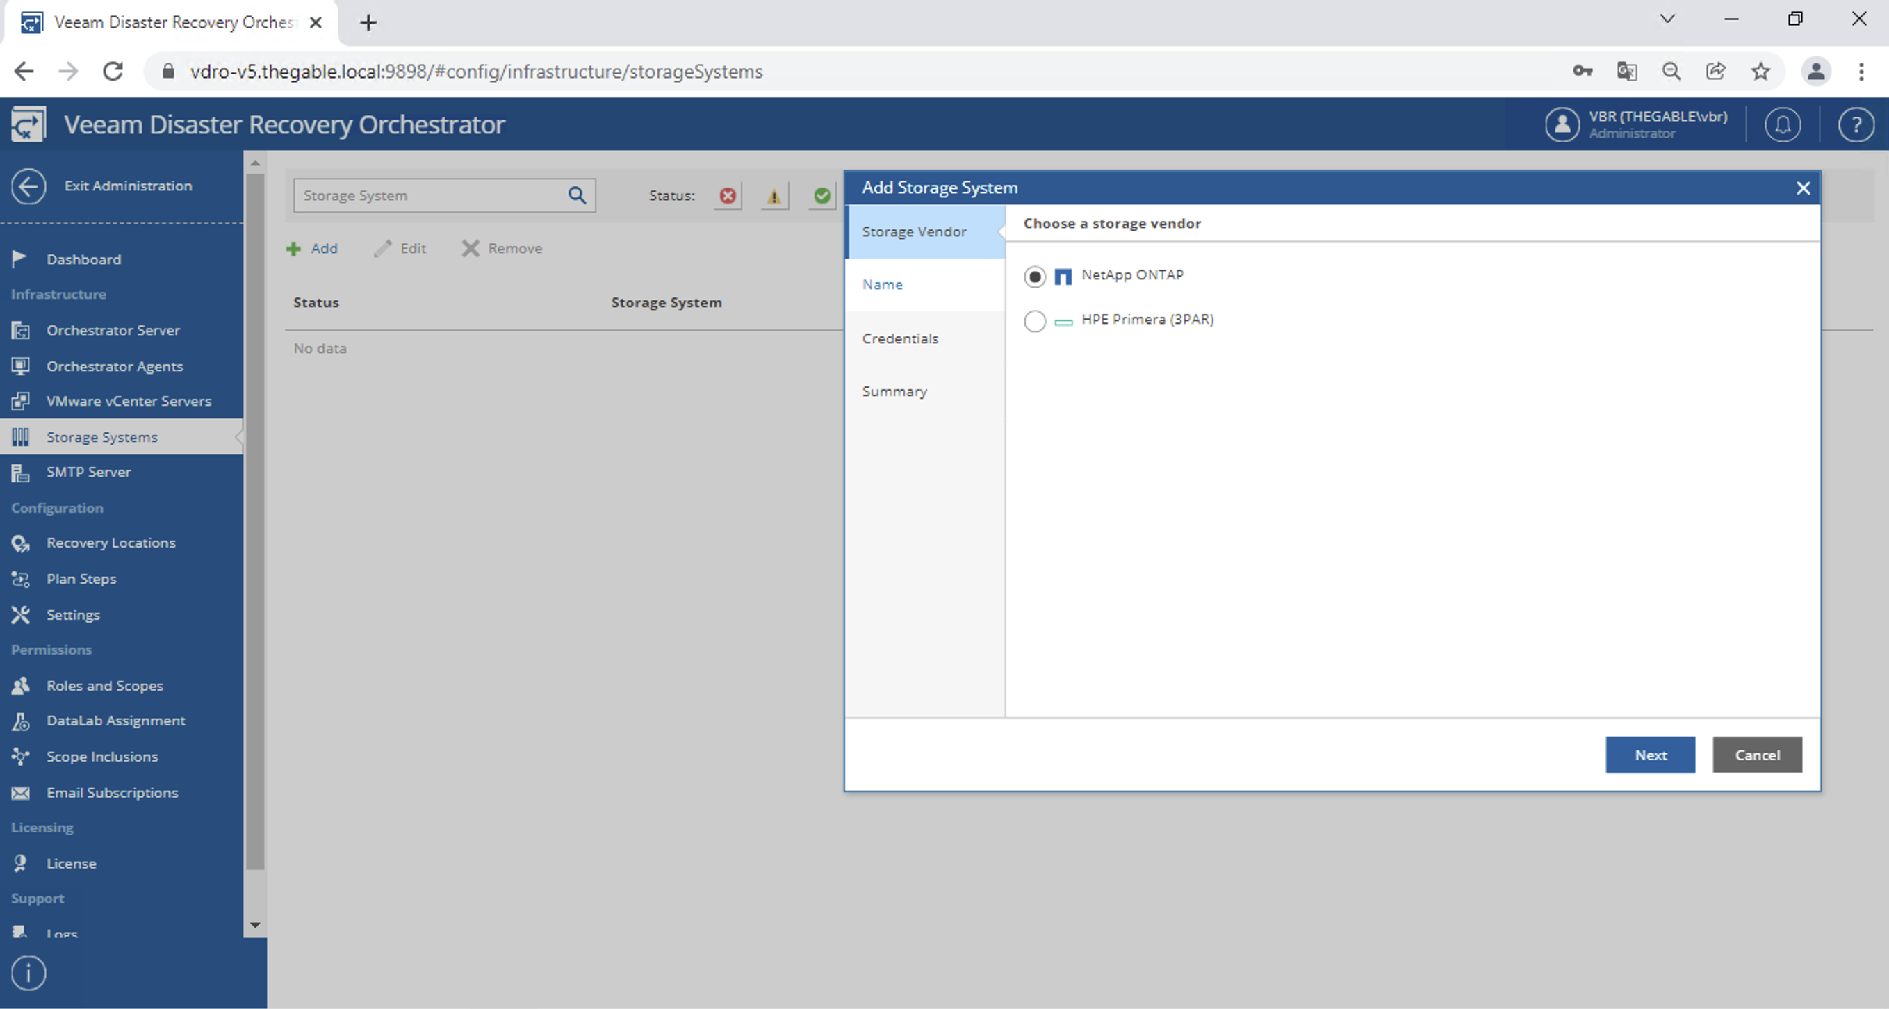Select the HPE Primera (3PAR) radio button

coord(1035,320)
